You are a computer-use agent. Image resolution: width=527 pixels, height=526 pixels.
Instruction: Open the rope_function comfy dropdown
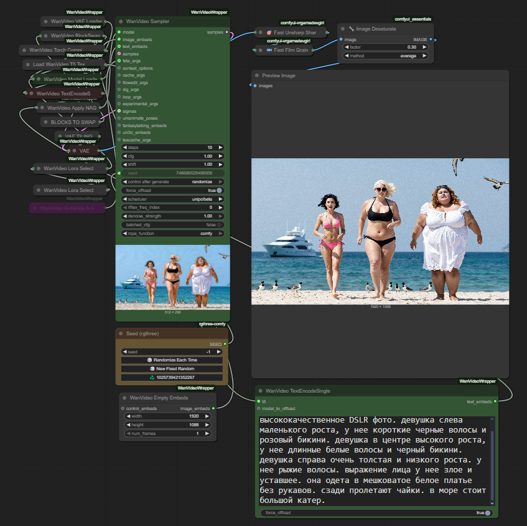[x=172, y=233]
